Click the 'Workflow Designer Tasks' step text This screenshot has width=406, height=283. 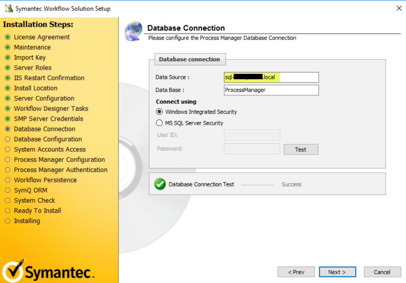51,109
